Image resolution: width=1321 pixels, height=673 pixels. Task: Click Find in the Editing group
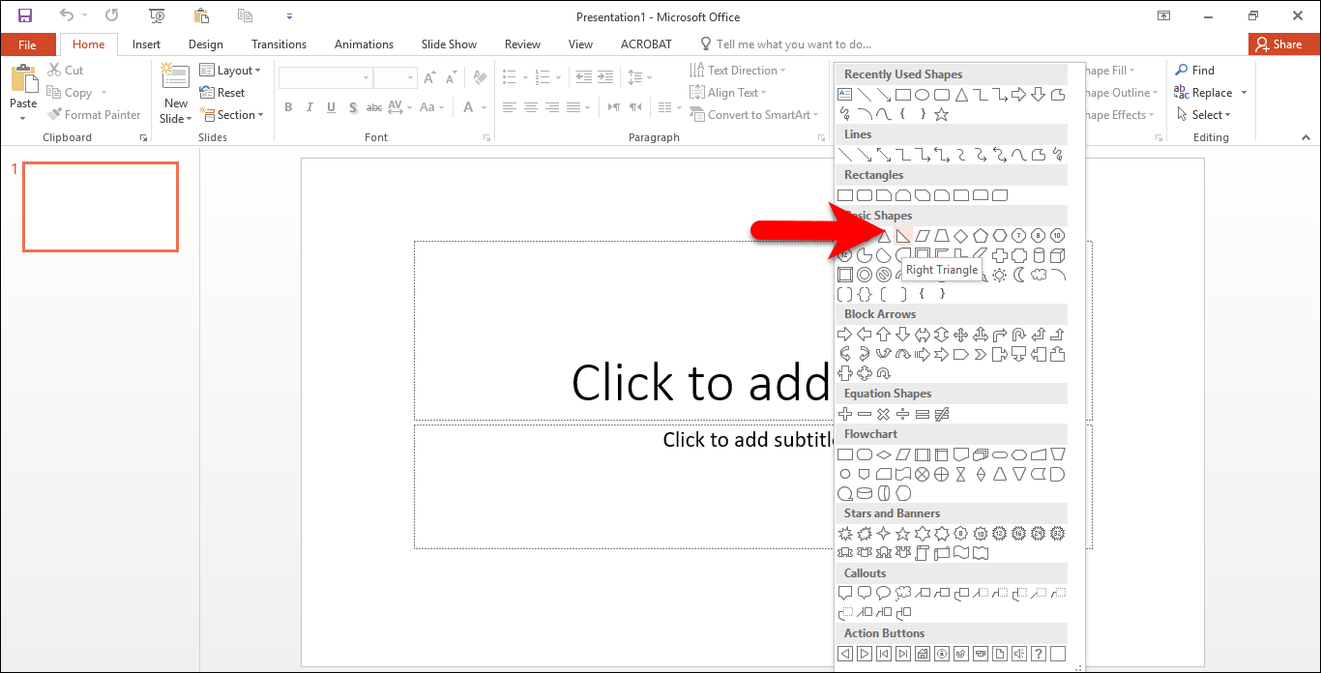pyautogui.click(x=1194, y=71)
